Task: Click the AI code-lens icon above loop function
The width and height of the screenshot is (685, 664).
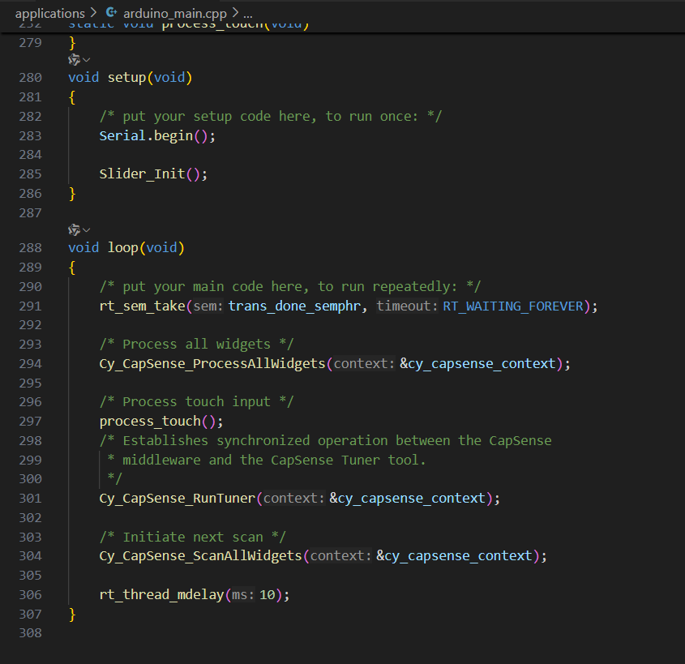Action: tap(74, 229)
